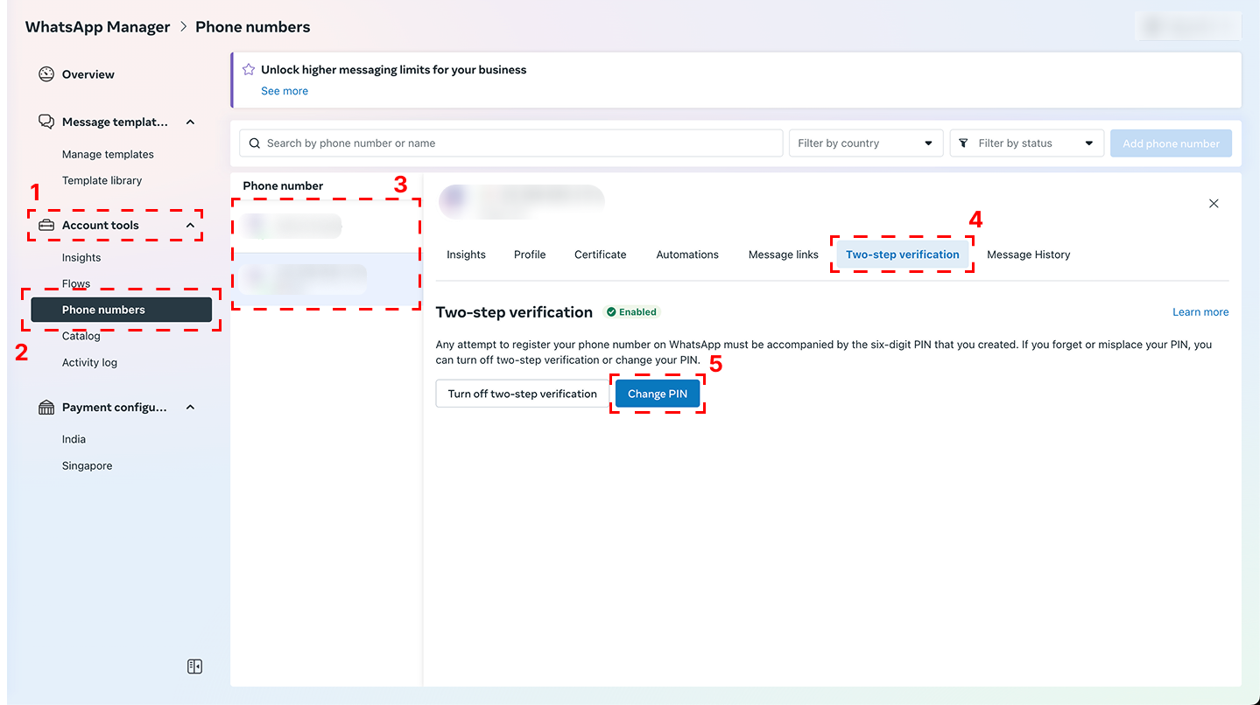Click the Message templates chat icon
The image size is (1260, 705).
[x=46, y=122]
